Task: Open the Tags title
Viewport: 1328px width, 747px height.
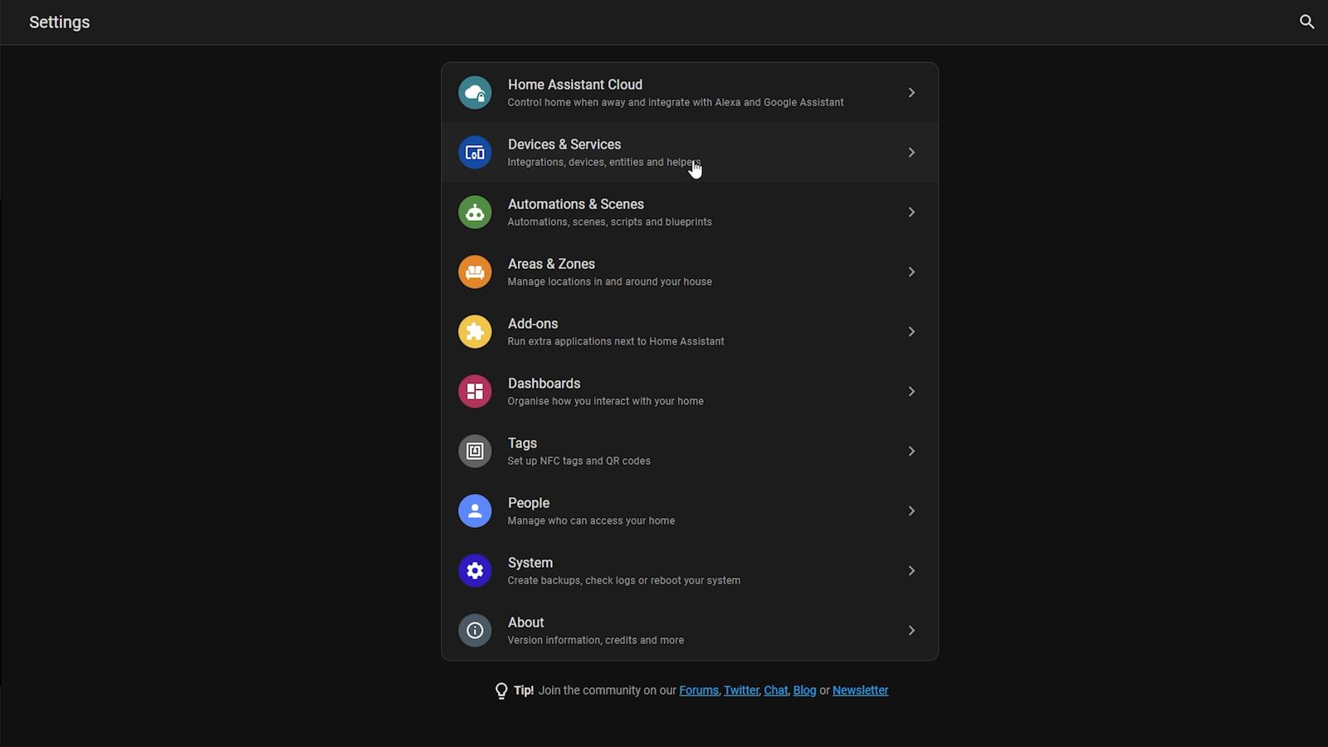Action: click(522, 443)
